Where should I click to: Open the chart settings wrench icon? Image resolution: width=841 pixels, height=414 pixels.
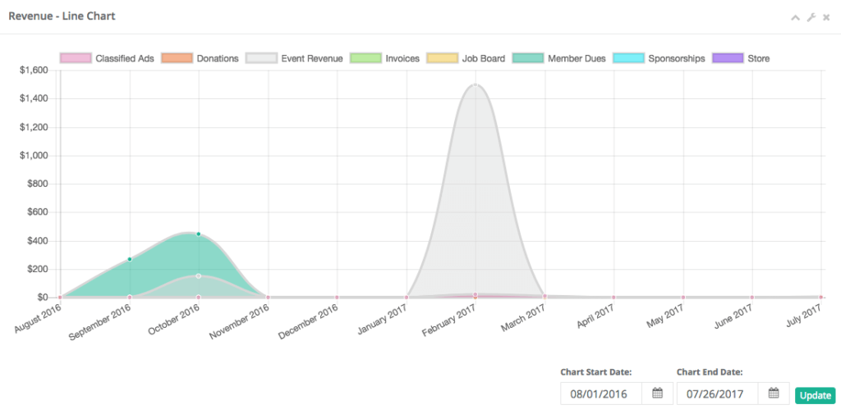tap(811, 17)
